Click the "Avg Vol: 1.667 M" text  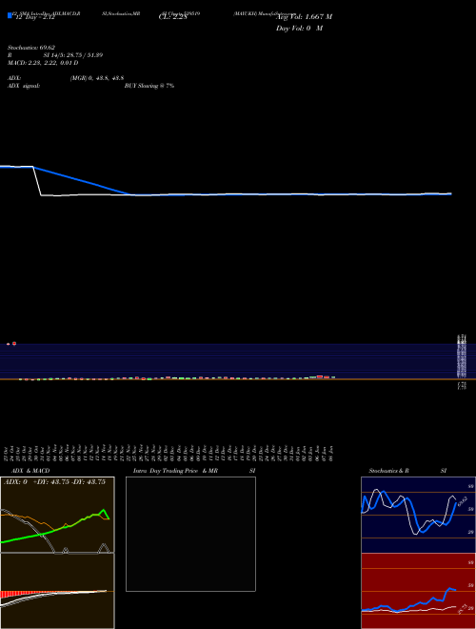click(305, 17)
